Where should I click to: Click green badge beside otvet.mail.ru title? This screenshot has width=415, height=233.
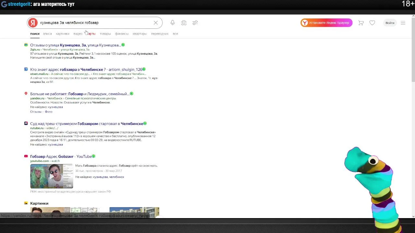click(x=144, y=69)
